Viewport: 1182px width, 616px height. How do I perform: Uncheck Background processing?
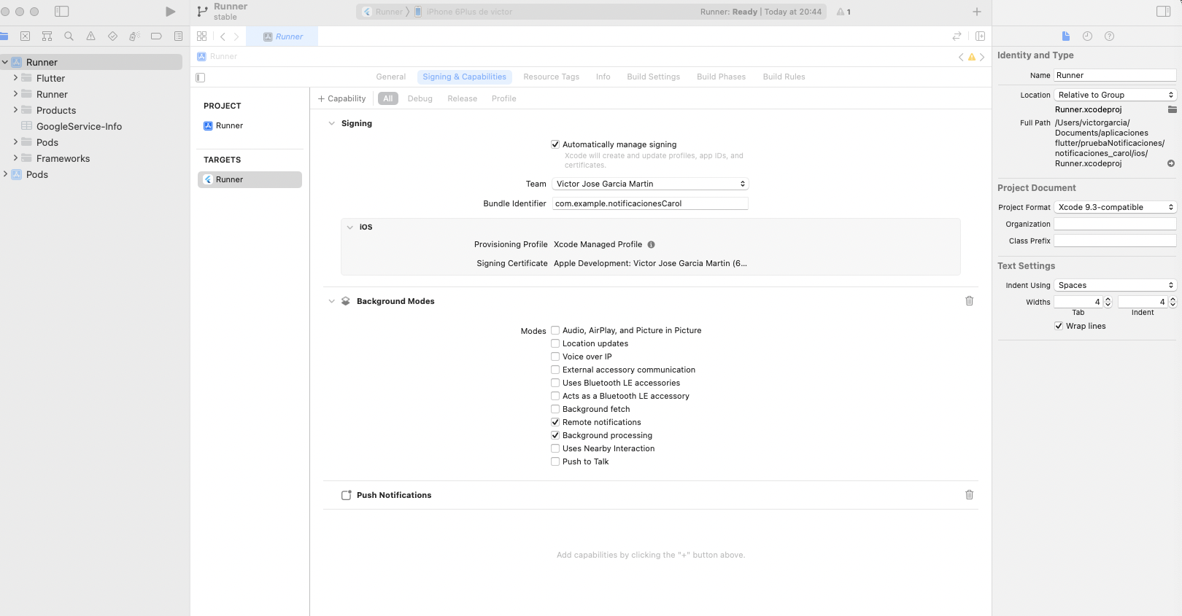(x=555, y=435)
